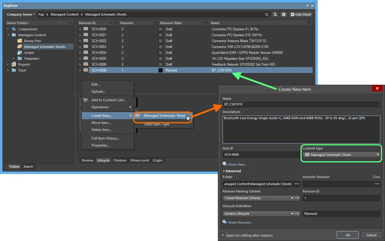Viewport: 385px width, 241px height.
Task: Click the SCH-0008 schematic sheet icon
Action: (x=86, y=70)
